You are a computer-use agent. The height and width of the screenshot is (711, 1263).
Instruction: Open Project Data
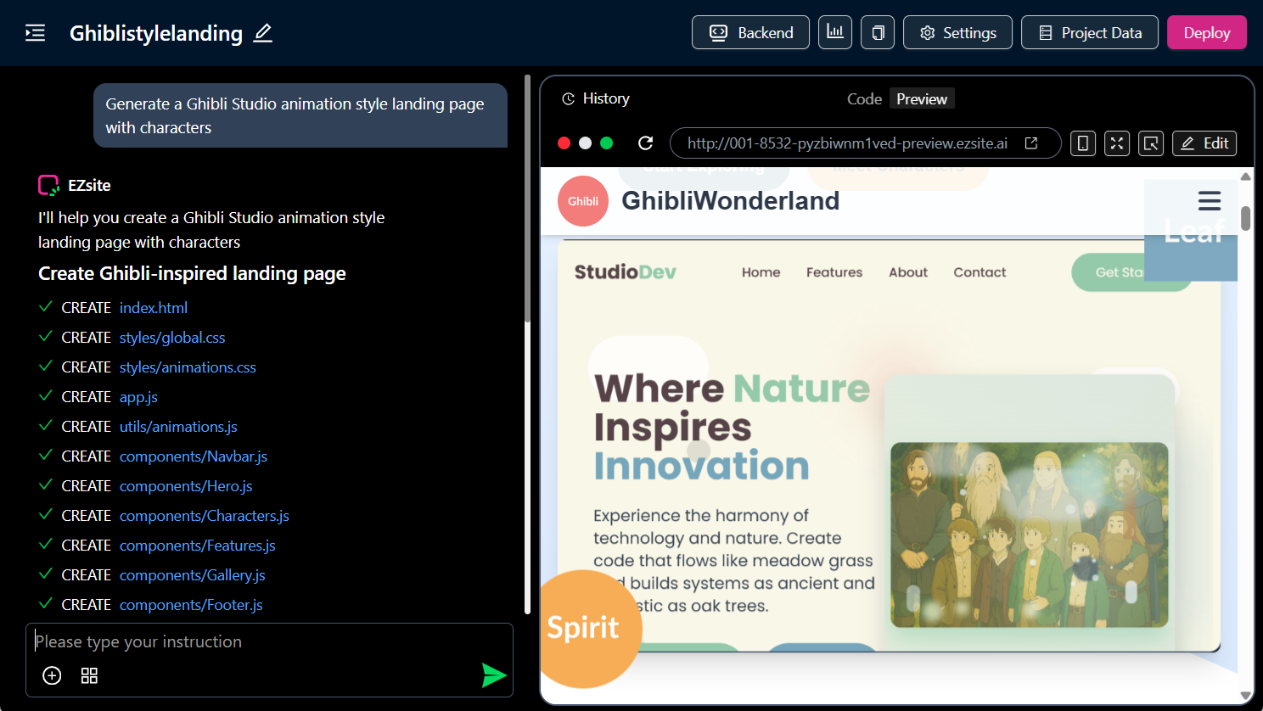coord(1090,32)
